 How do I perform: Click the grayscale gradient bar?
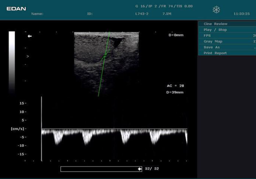pos(12,63)
